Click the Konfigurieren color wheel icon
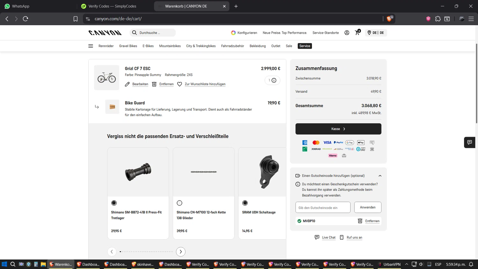478x269 pixels. [233, 33]
